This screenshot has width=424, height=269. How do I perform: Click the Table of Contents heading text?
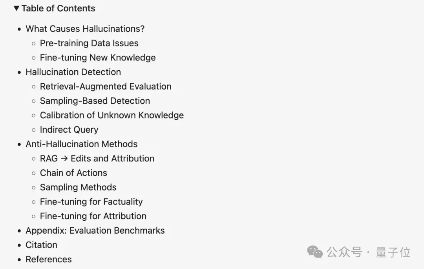(58, 8)
